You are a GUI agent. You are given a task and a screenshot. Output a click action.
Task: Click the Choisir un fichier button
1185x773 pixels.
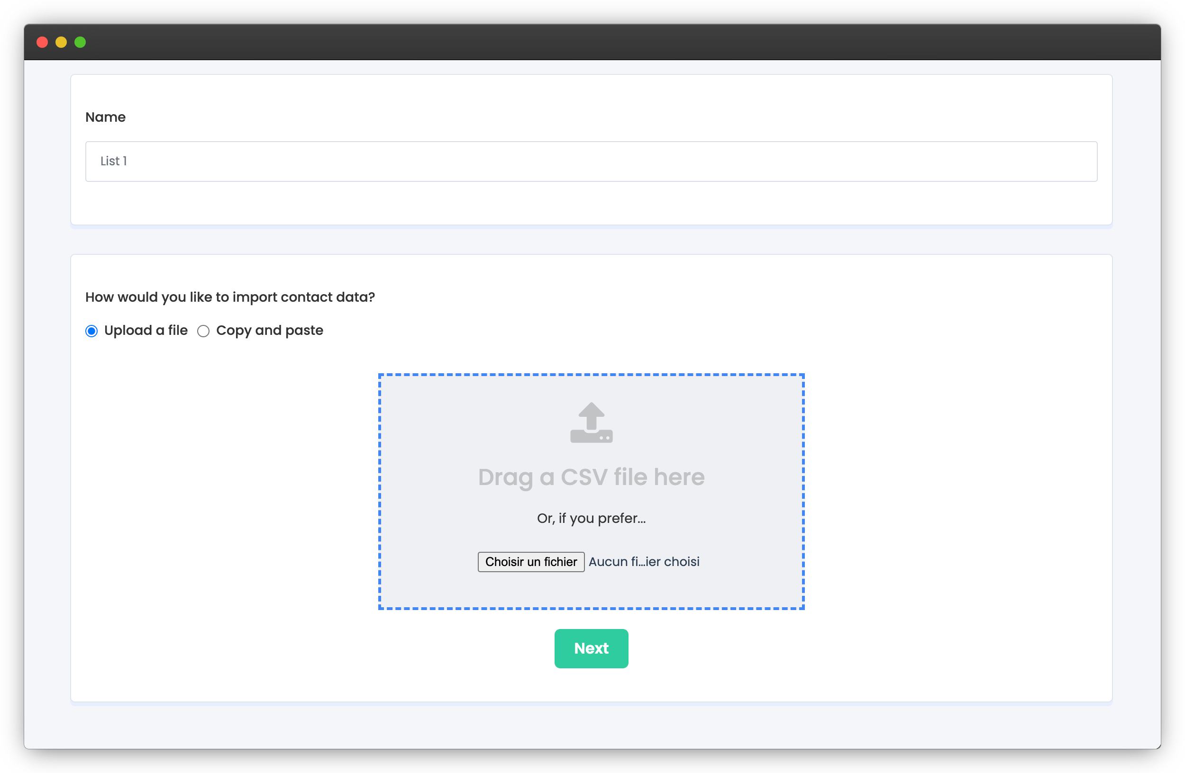tap(531, 562)
